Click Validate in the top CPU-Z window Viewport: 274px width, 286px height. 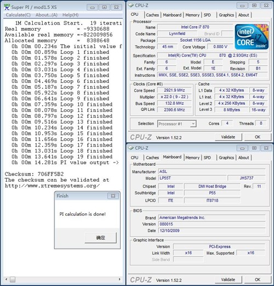229,137
